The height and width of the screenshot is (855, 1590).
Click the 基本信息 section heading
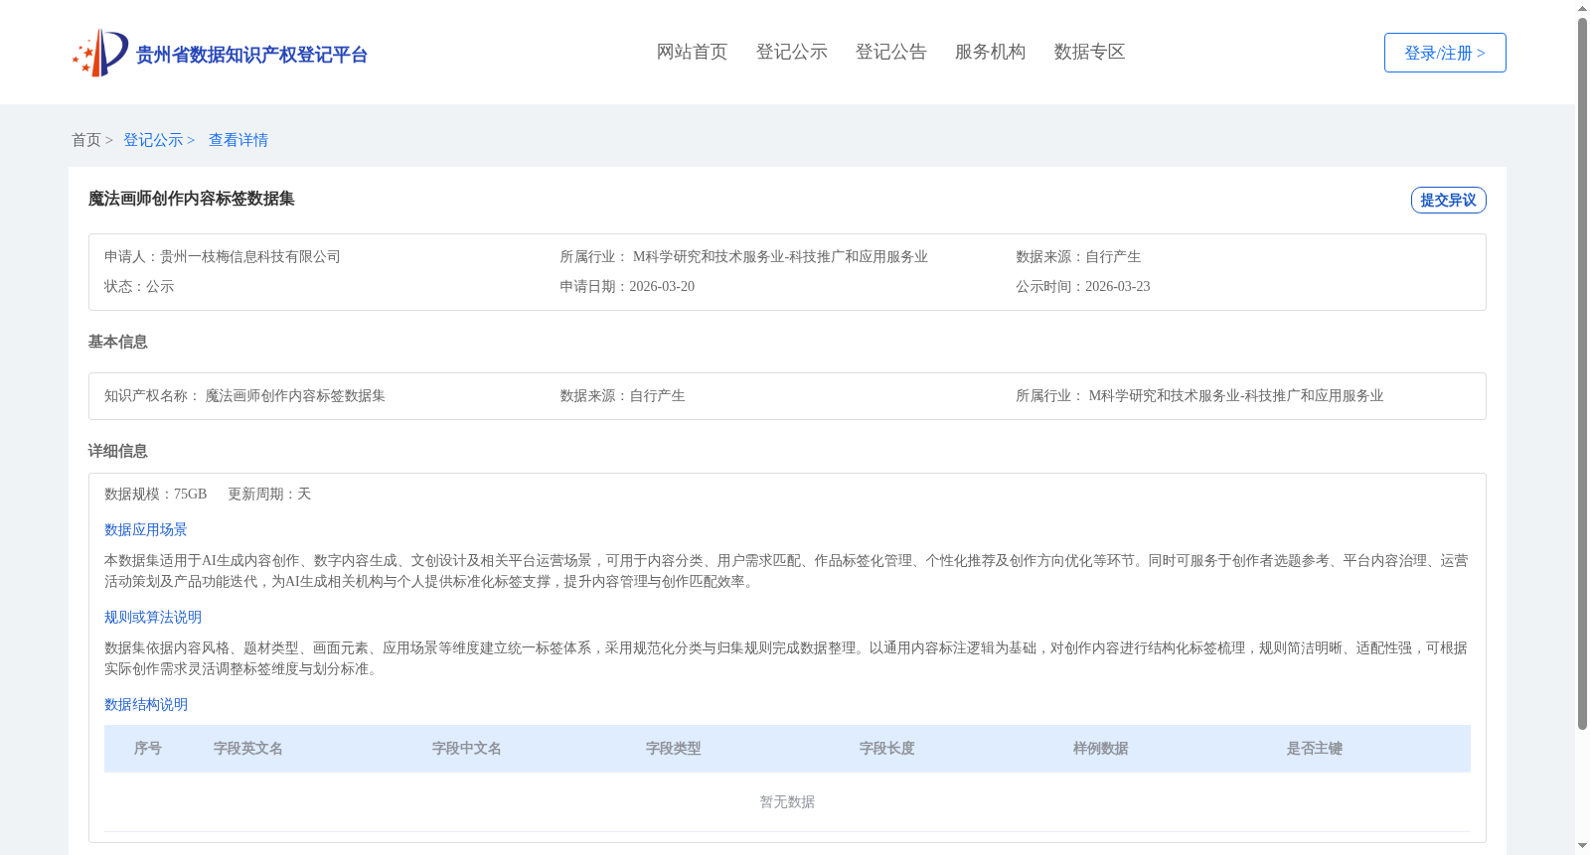click(x=117, y=342)
